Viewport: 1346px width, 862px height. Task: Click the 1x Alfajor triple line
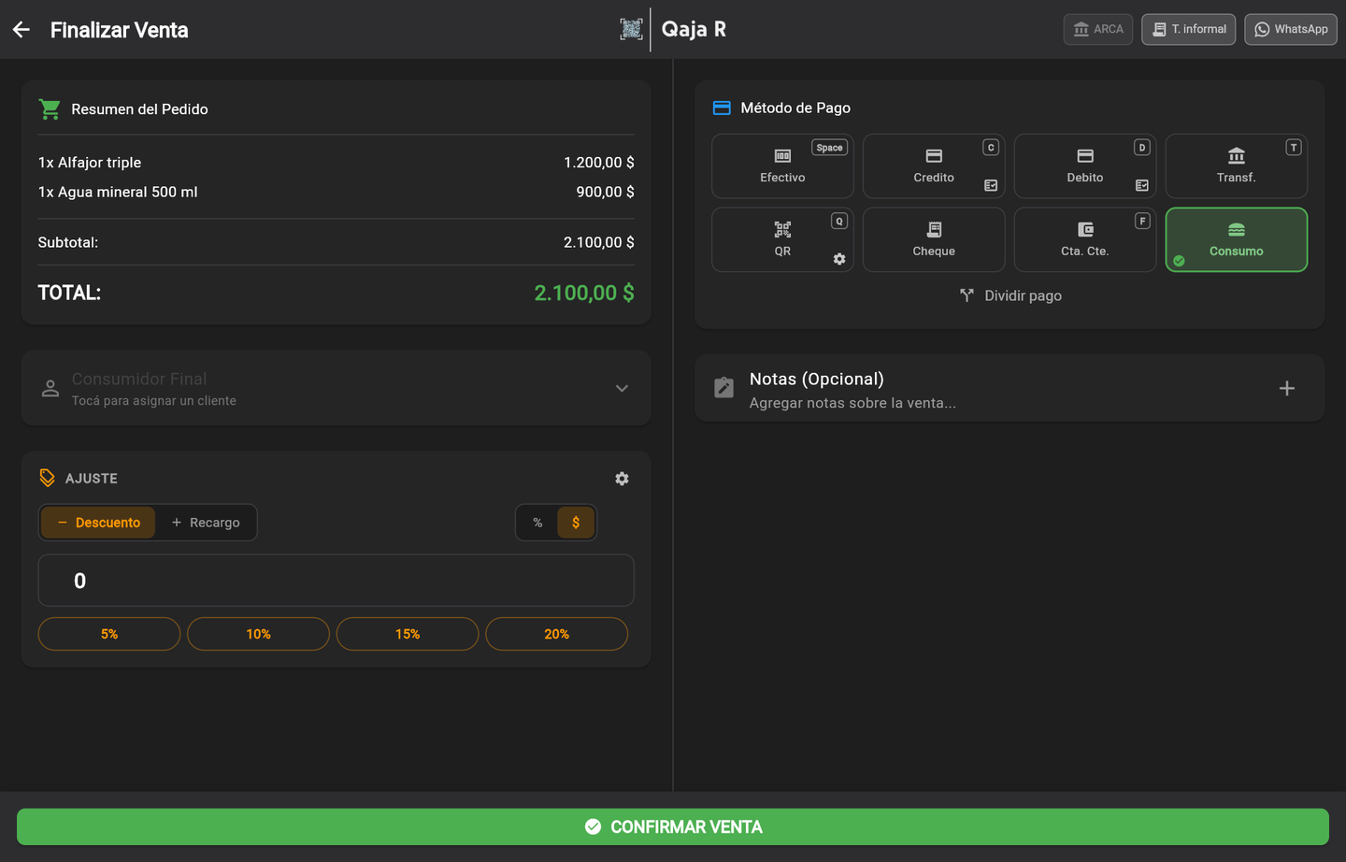coord(336,163)
